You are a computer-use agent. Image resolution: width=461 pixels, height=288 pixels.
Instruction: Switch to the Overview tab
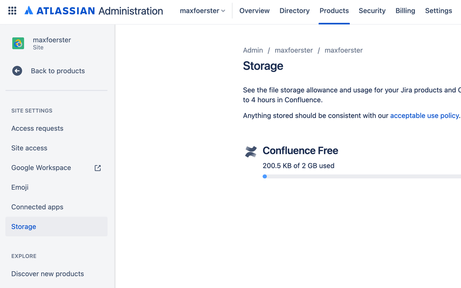[255, 11]
